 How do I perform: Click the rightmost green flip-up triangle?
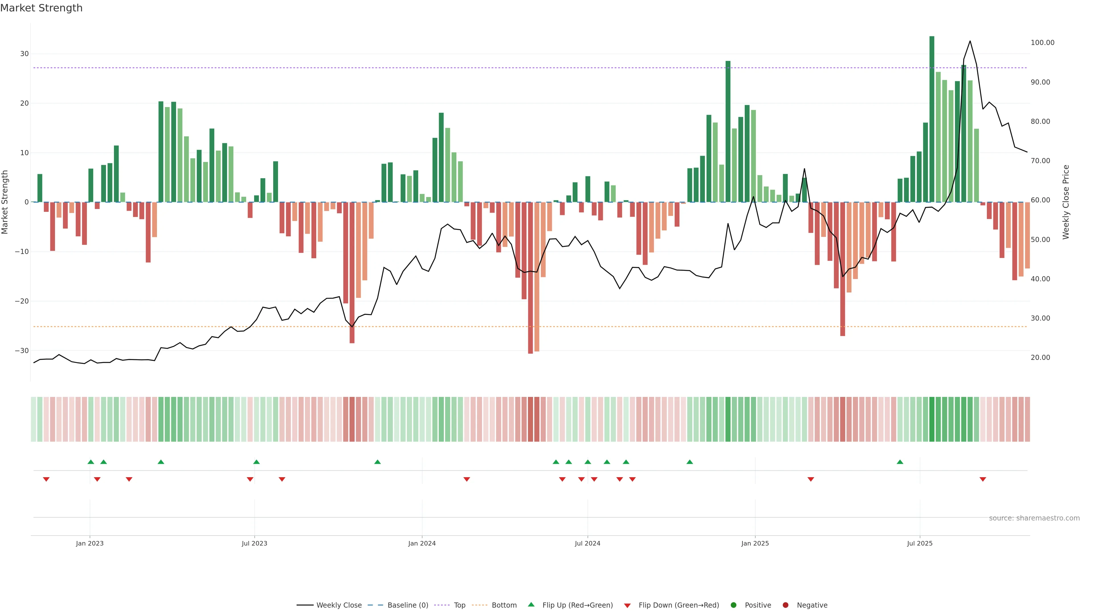(900, 462)
